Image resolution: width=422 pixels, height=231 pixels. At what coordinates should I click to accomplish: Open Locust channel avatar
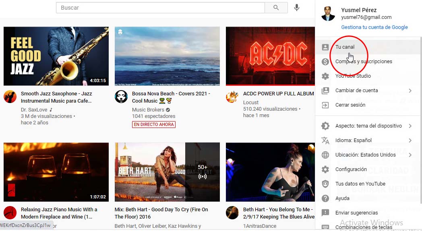tap(232, 97)
